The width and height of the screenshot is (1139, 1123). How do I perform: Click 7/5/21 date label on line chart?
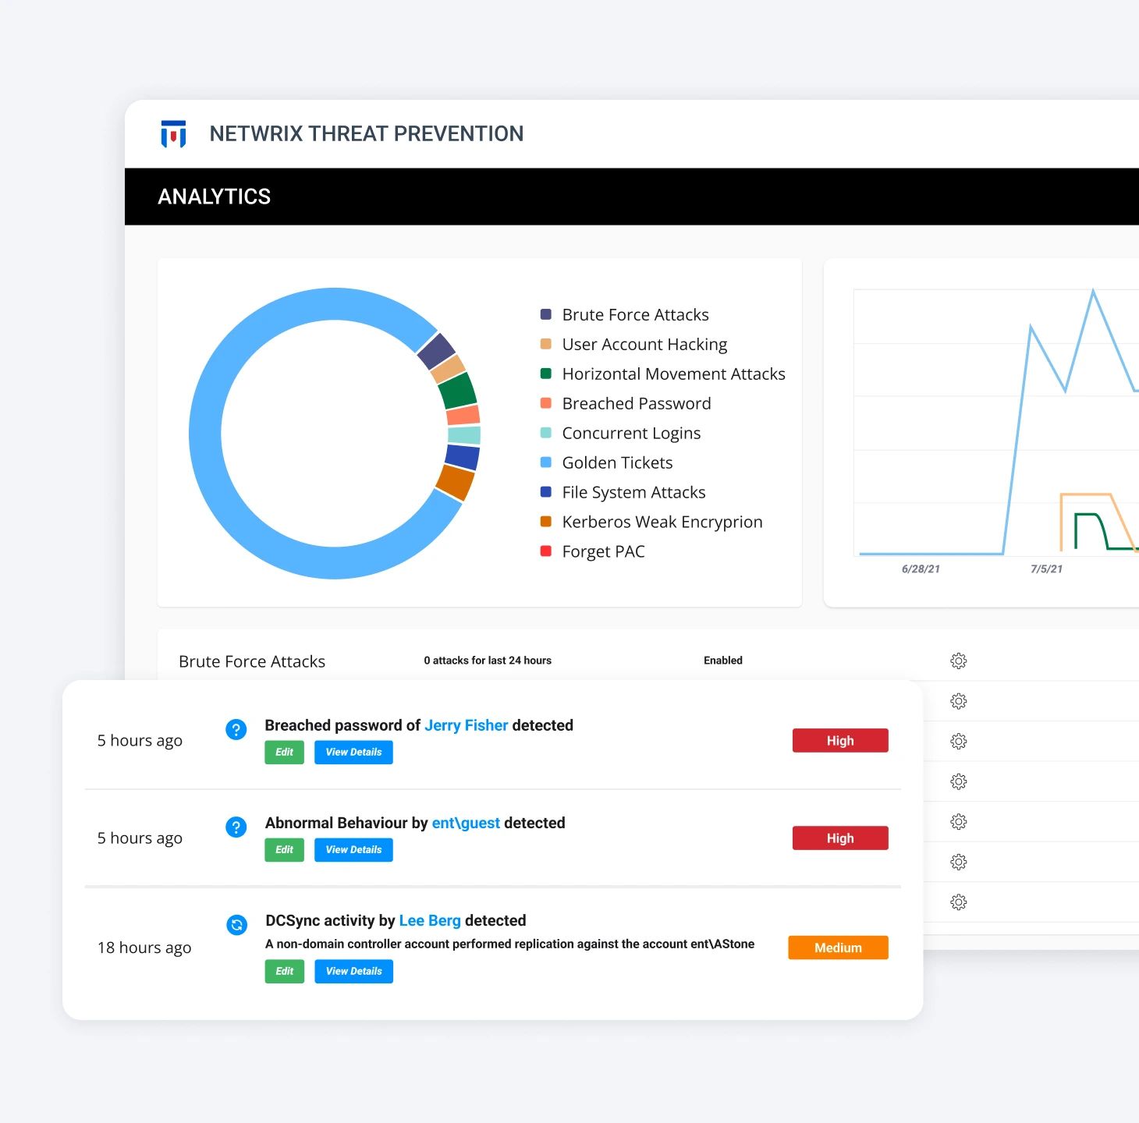pyautogui.click(x=1046, y=569)
